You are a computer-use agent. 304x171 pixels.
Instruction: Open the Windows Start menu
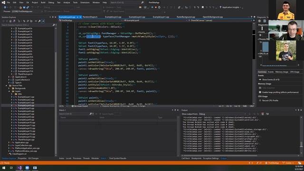(4, 168)
